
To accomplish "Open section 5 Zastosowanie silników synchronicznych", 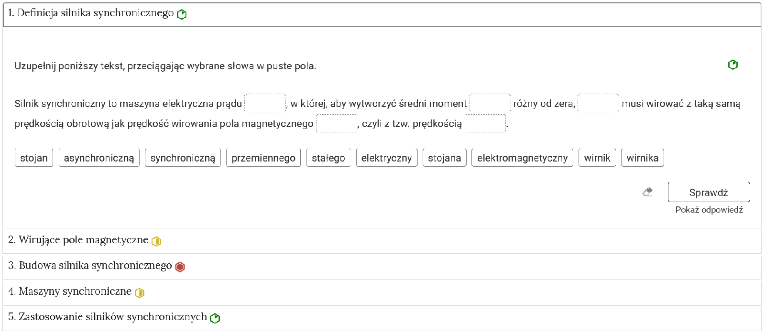I will tap(108, 317).
